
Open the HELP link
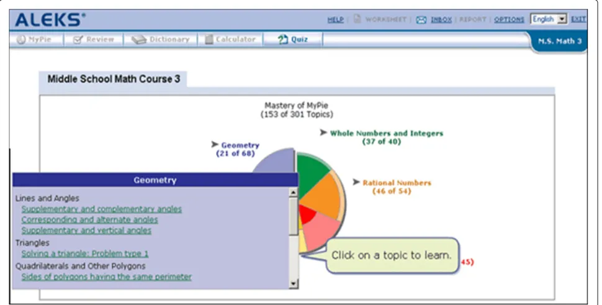335,20
